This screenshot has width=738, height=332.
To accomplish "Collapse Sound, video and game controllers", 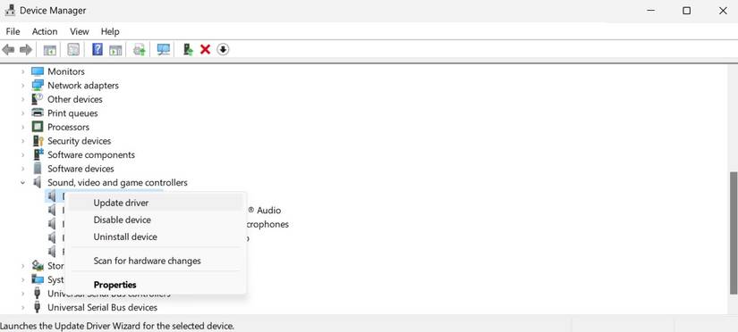I will 22,183.
